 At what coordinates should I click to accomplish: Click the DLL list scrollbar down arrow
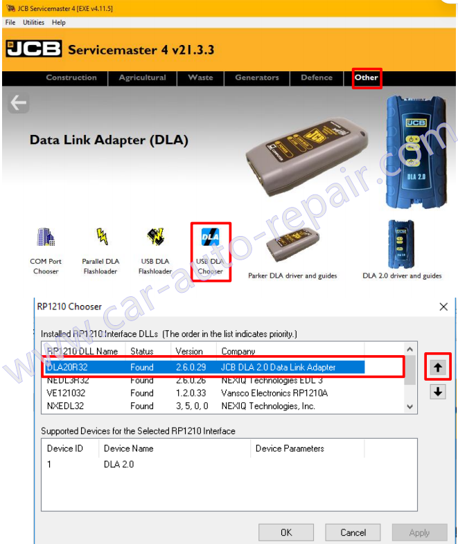click(x=409, y=406)
